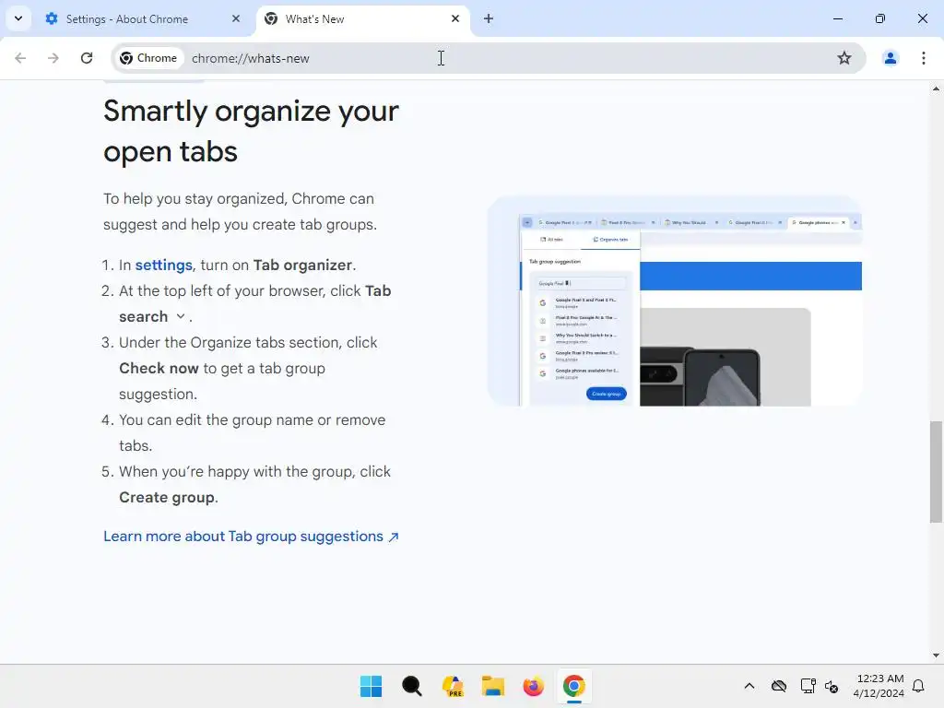Click the Chrome site info chip

pyautogui.click(x=148, y=58)
